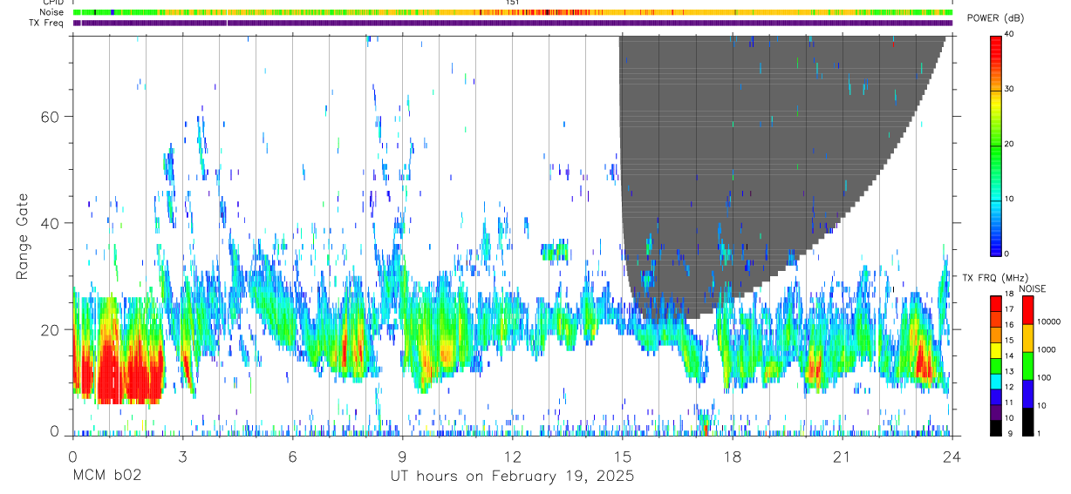Viewport: 1071px width, 494px height.
Task: Click the 12 tick on the UT hours axis
Action: pyautogui.click(x=513, y=456)
